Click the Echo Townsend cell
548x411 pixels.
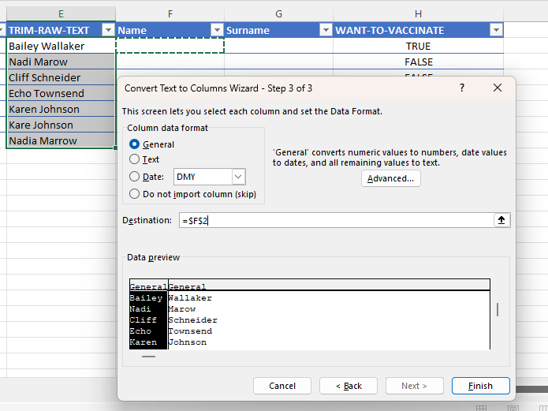pos(61,93)
